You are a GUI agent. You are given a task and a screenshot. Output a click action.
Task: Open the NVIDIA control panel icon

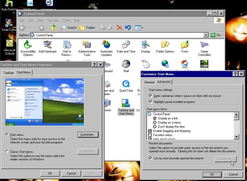(x=204, y=64)
